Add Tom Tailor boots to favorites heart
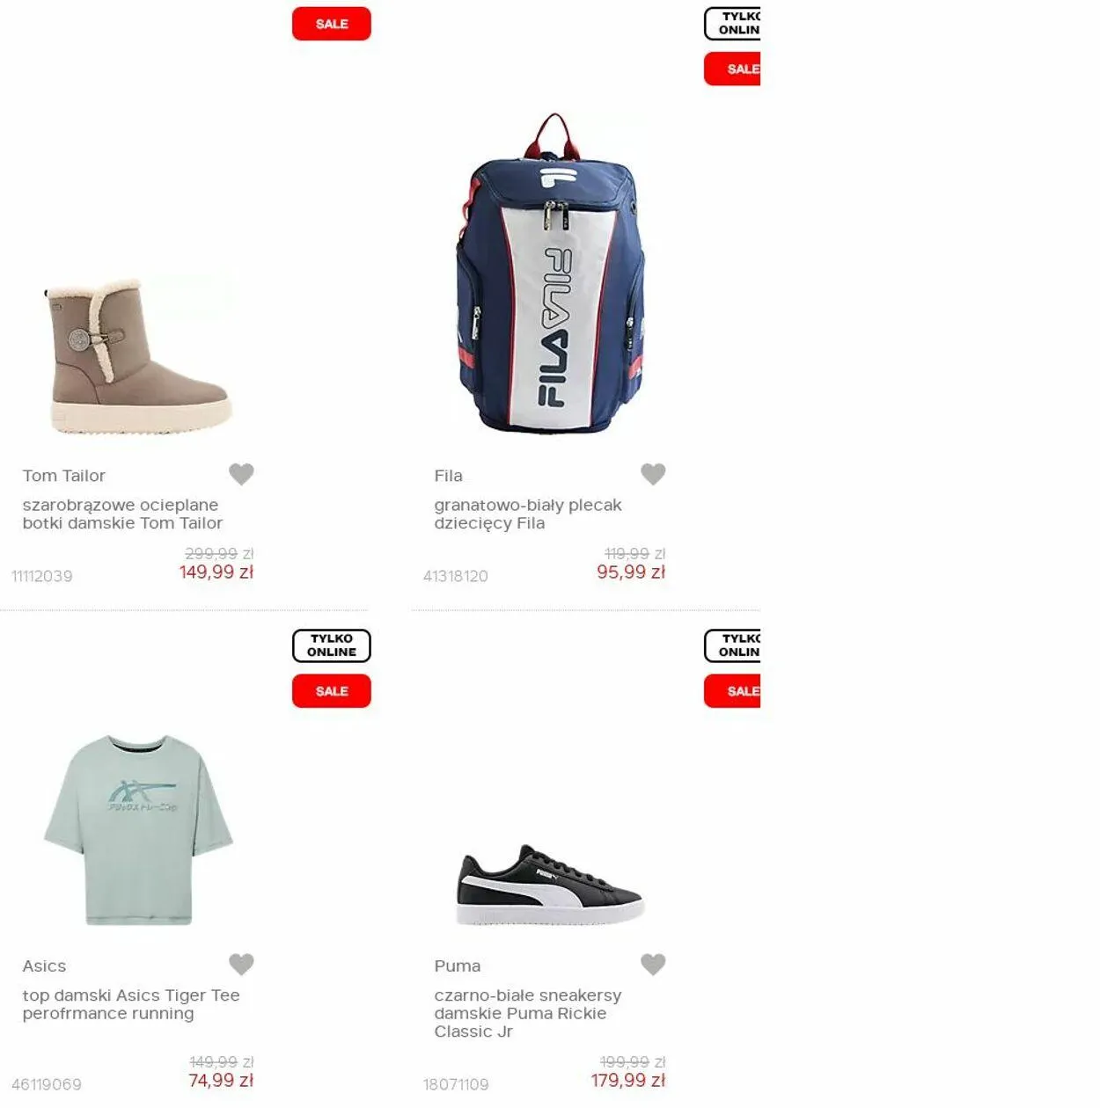 point(241,474)
